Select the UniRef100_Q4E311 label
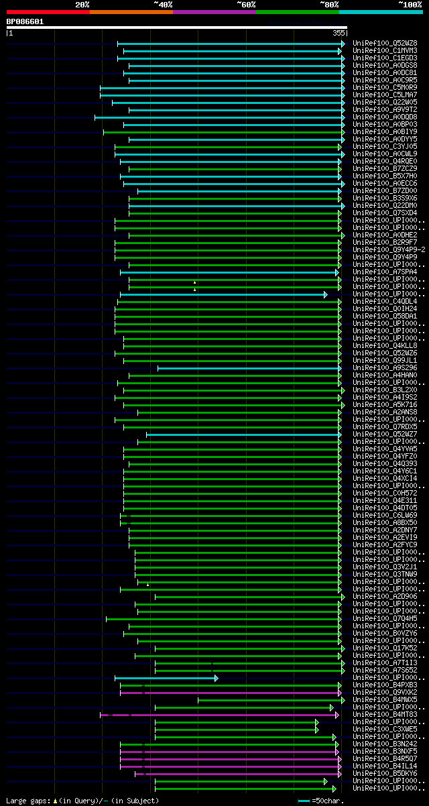Viewport: 429px width, 806px height. coord(385,500)
